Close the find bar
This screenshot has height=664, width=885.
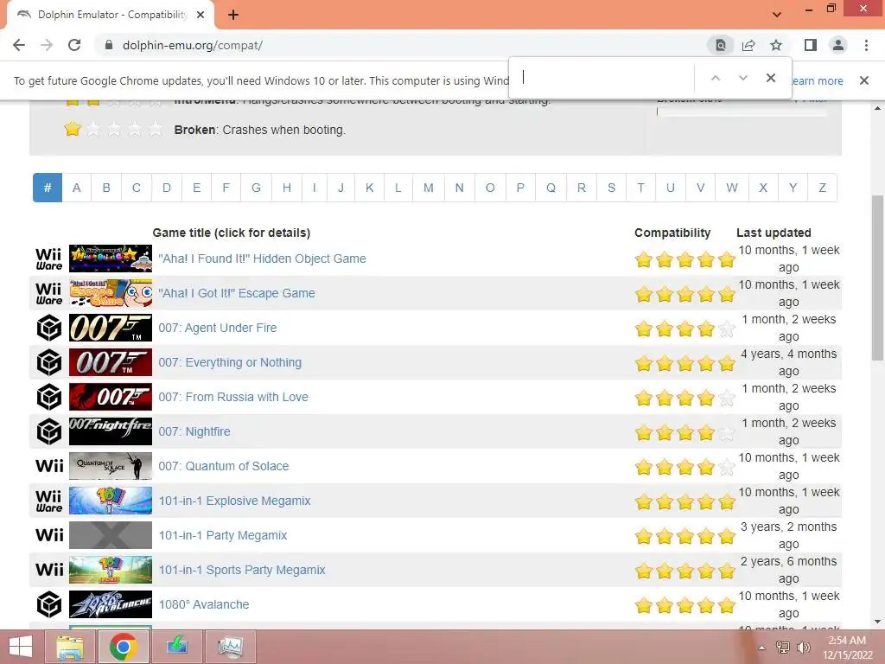(x=770, y=78)
